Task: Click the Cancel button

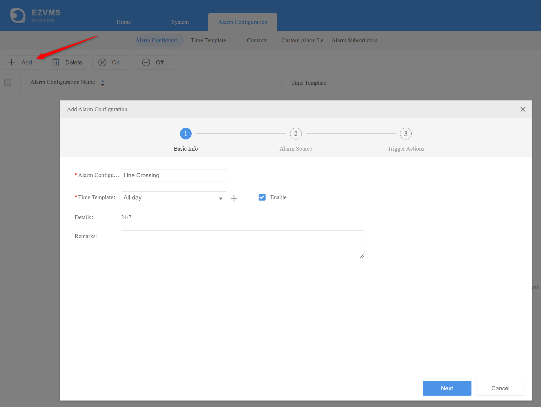Action: [x=500, y=388]
